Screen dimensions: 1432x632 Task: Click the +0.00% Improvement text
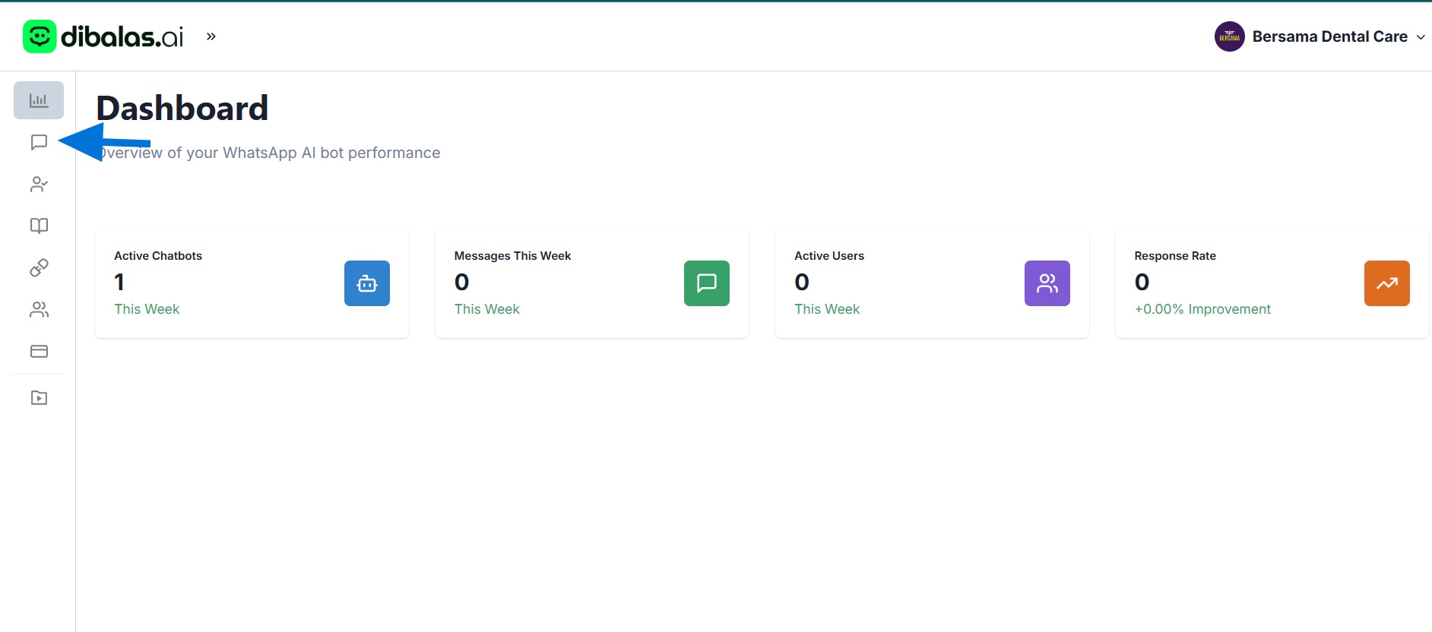tap(1202, 309)
